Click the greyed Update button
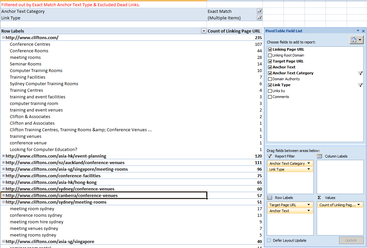Screen dimensions: 367x248 (351, 240)
